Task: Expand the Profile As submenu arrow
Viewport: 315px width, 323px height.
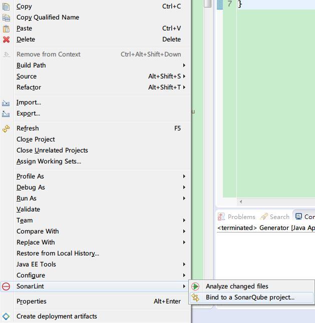Action: tap(184, 176)
